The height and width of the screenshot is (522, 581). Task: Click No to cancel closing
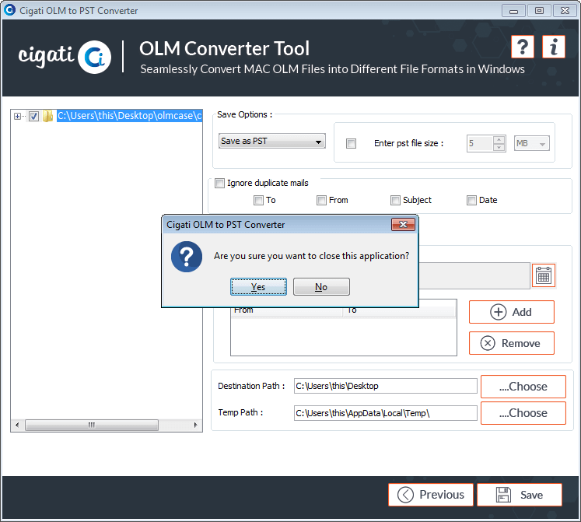[321, 286]
